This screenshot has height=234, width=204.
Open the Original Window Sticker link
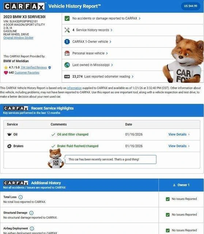point(18,38)
